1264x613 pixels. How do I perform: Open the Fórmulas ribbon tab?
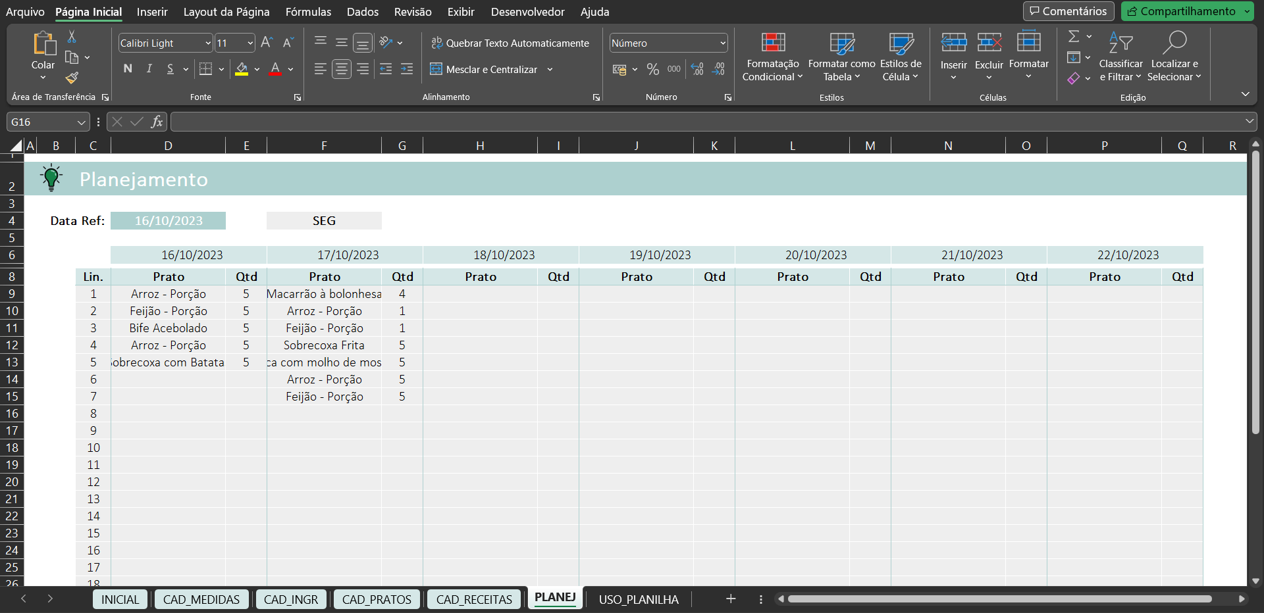tap(308, 12)
